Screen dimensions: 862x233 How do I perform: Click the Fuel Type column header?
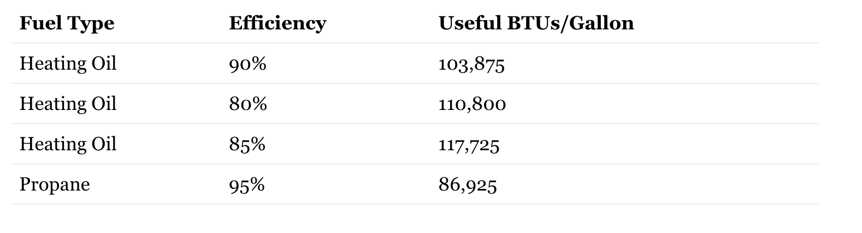[x=67, y=23]
